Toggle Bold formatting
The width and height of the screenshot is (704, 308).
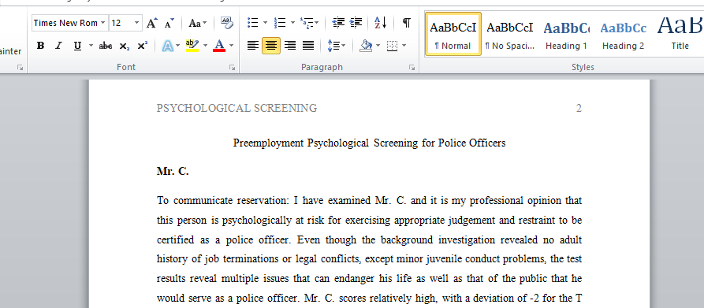pyautogui.click(x=41, y=45)
